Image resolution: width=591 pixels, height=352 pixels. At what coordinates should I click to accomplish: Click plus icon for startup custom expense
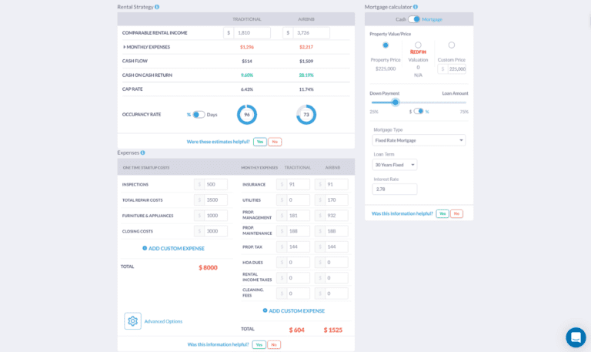[145, 248]
